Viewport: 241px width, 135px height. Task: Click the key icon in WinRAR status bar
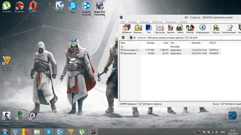(x=125, y=104)
